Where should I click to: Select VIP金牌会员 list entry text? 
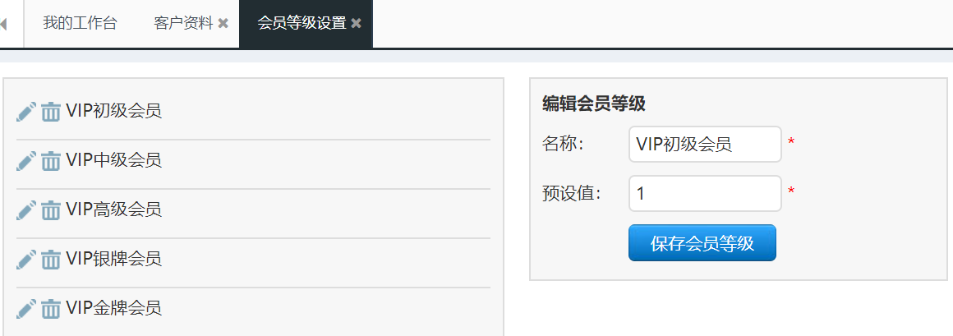click(x=113, y=309)
